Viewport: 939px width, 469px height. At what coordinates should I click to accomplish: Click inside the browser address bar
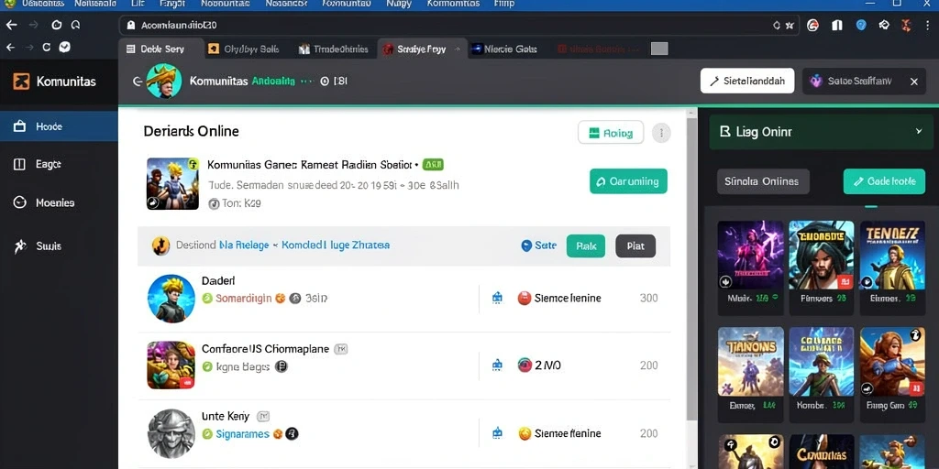pos(460,25)
